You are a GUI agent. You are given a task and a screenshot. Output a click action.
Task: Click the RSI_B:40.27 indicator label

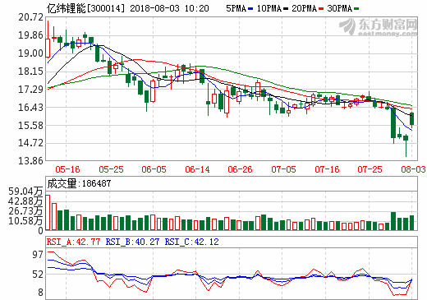click(x=132, y=242)
